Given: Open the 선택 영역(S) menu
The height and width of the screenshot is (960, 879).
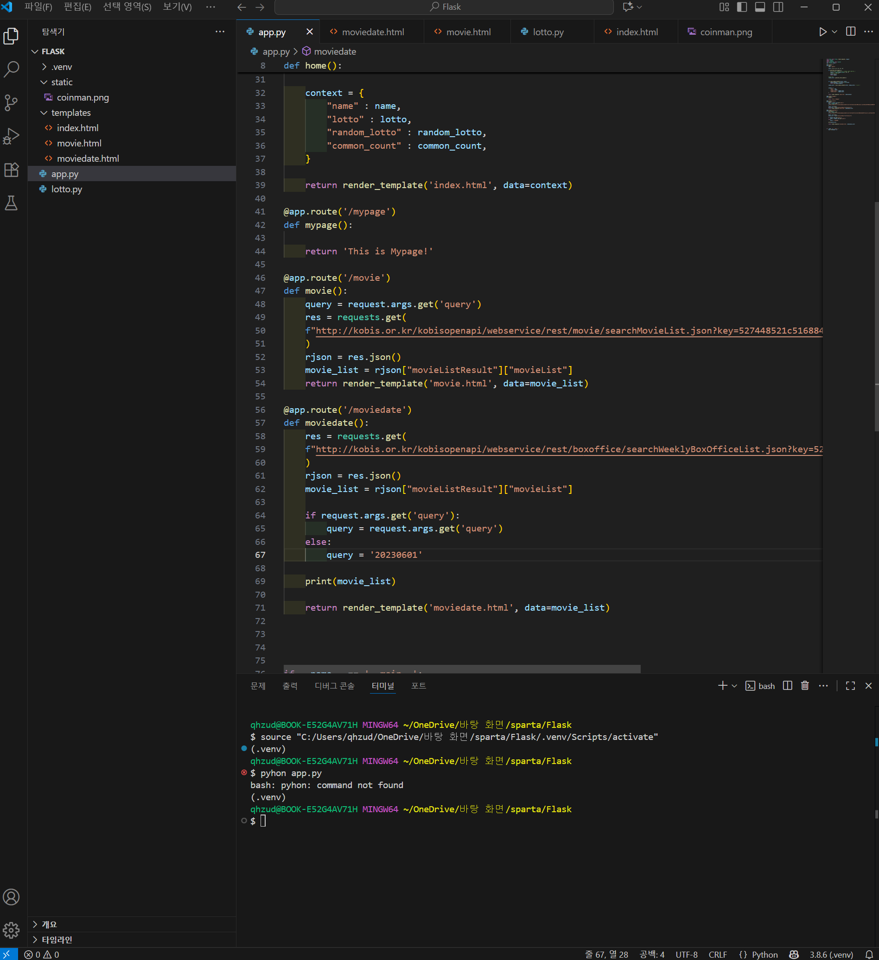Looking at the screenshot, I should click(127, 7).
